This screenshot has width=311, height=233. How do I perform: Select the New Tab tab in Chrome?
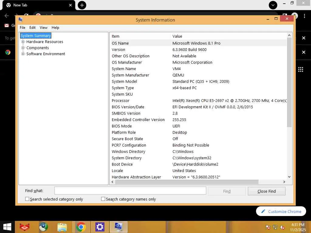pyautogui.click(x=39, y=5)
